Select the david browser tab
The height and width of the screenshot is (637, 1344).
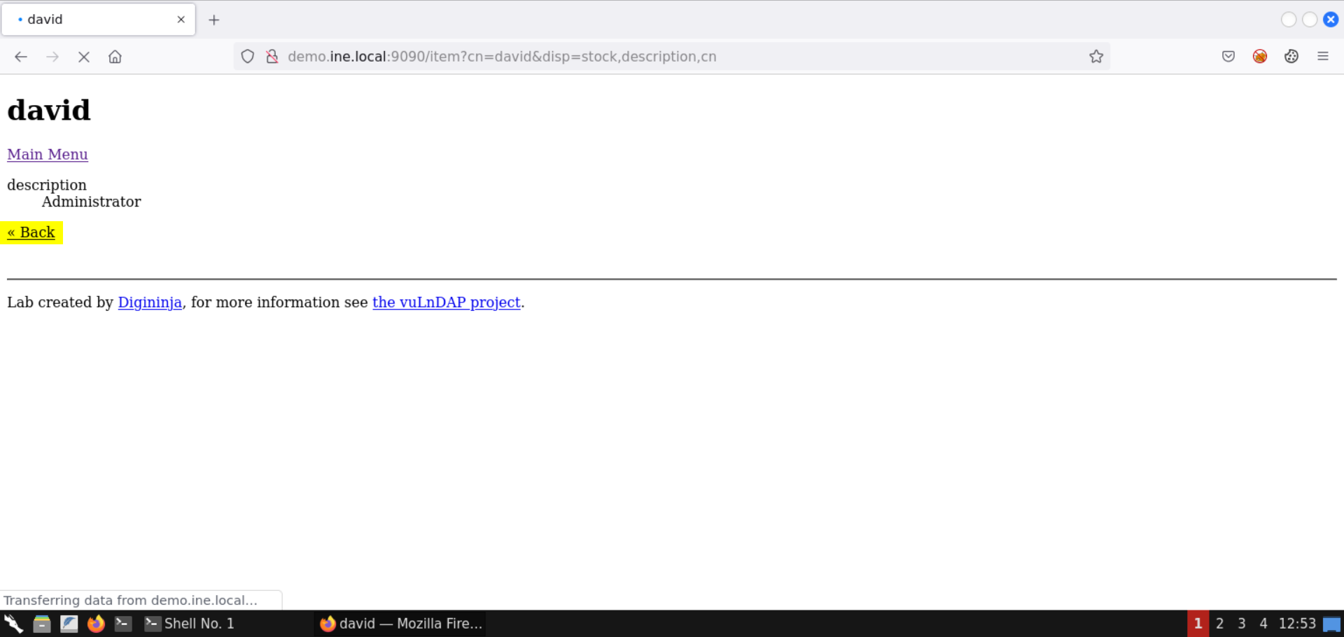(x=91, y=20)
